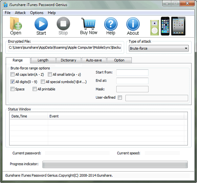Click the Progress indicator bar
Viewport: 197px width, 183px height.
pyautogui.click(x=115, y=164)
